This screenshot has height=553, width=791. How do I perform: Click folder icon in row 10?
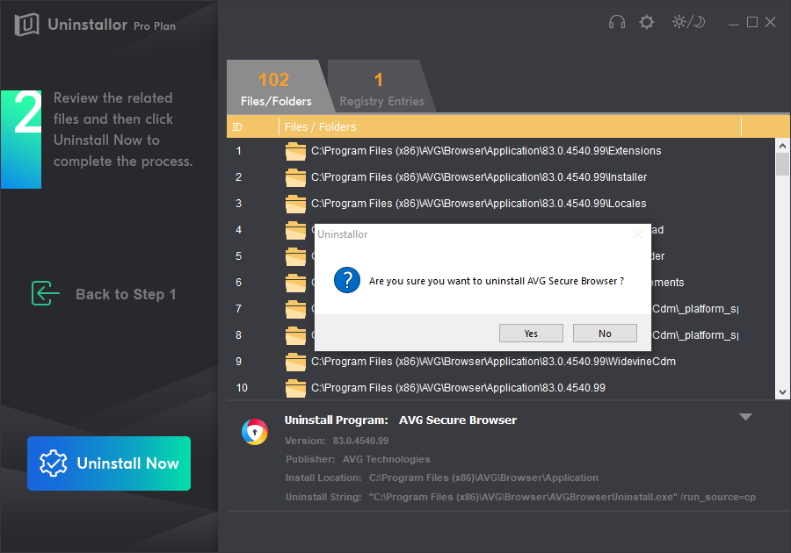coord(295,388)
